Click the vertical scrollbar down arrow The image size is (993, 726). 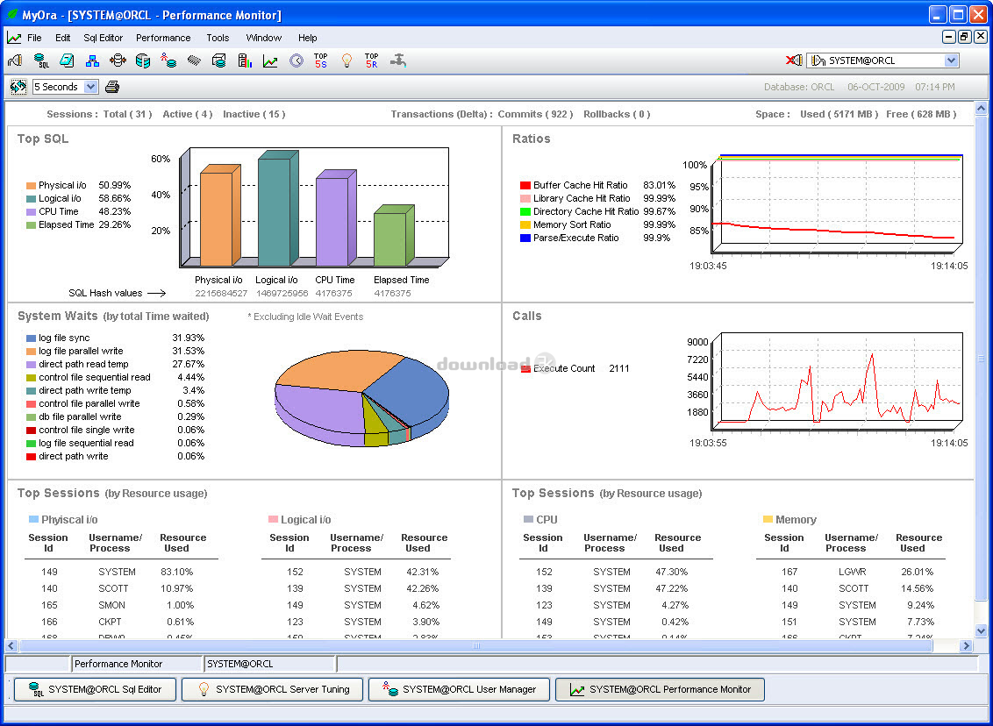[981, 630]
